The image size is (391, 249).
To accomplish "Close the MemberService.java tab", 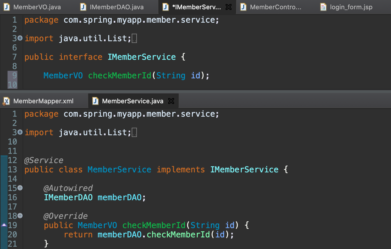I will pos(171,101).
